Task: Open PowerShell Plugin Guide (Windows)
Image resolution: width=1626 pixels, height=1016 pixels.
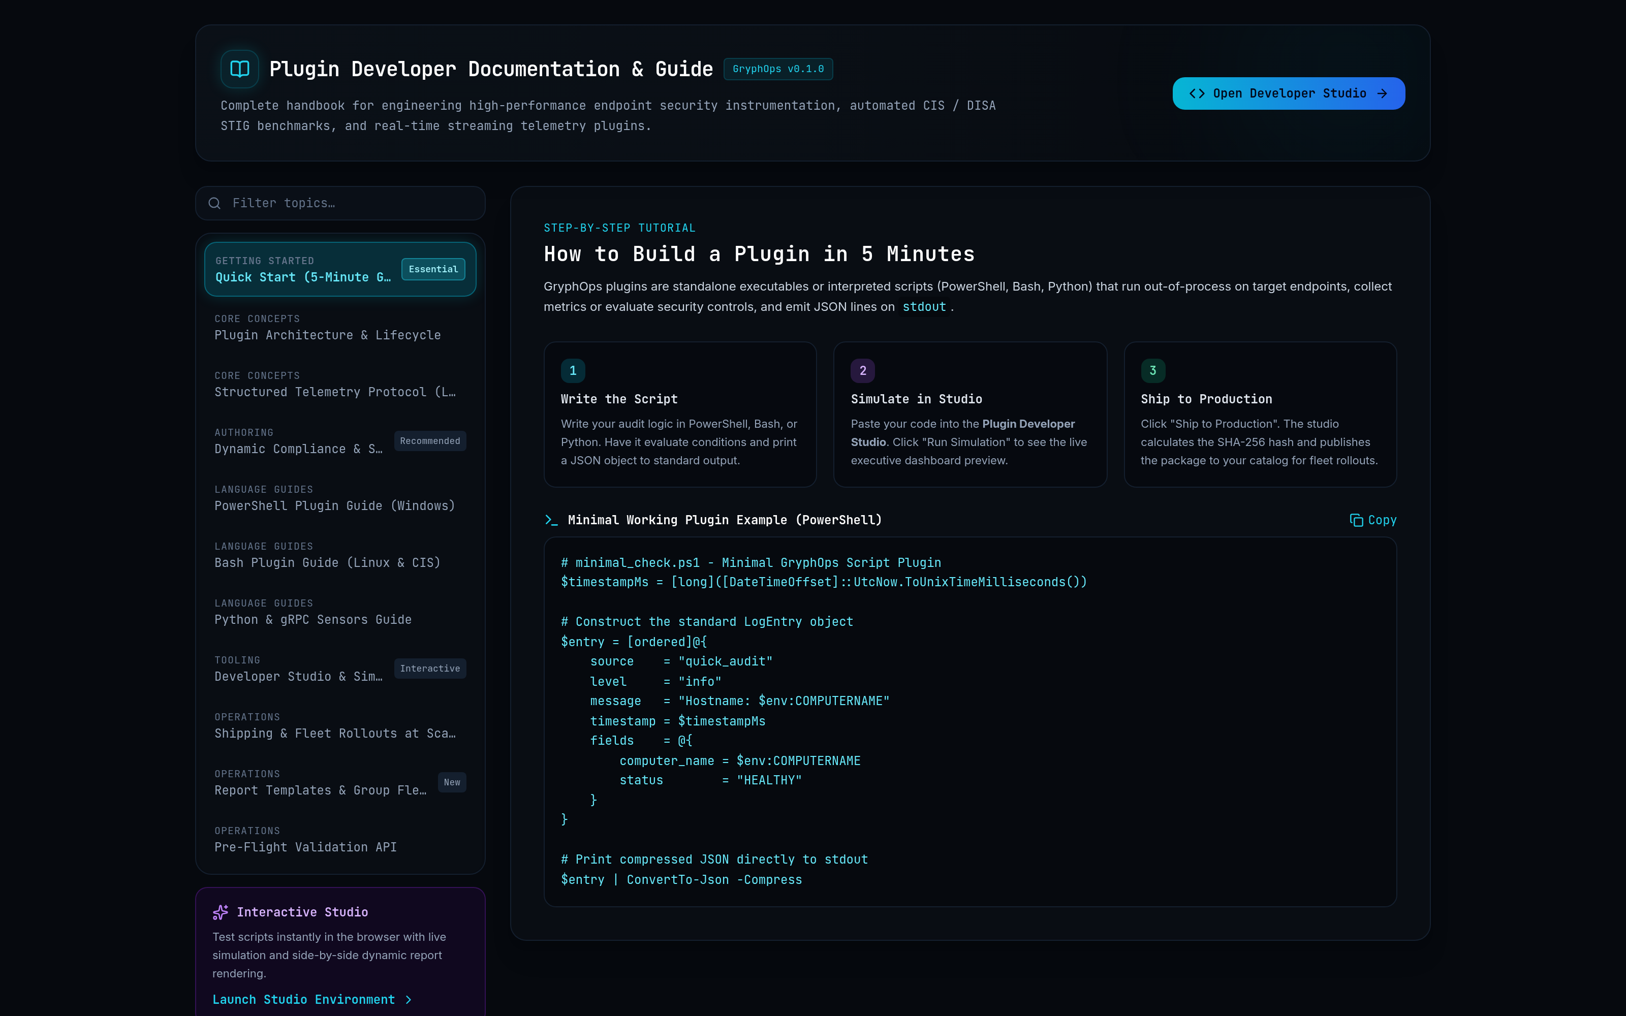Action: pos(340,498)
